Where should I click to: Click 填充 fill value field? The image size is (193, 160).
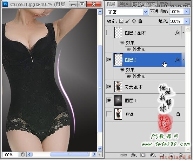coord(176,21)
